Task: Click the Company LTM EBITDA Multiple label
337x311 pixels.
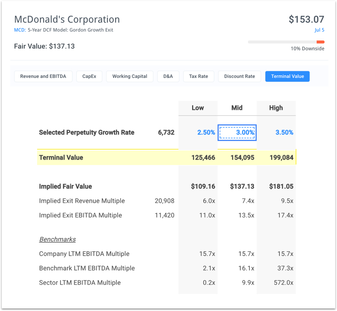Action: [84, 254]
